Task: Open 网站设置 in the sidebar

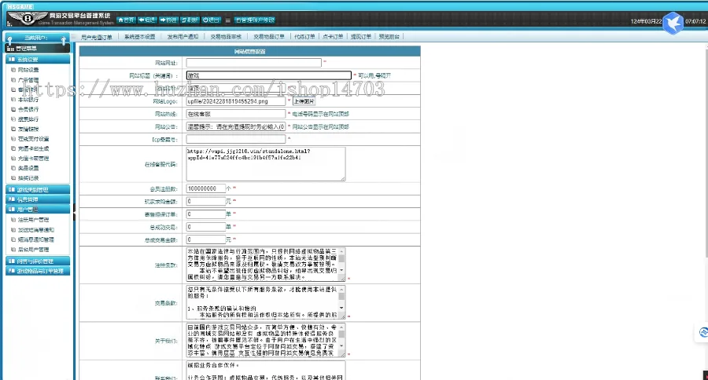Action: (29, 69)
